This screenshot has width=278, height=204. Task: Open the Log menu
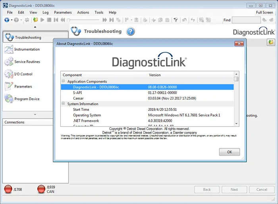point(45,12)
